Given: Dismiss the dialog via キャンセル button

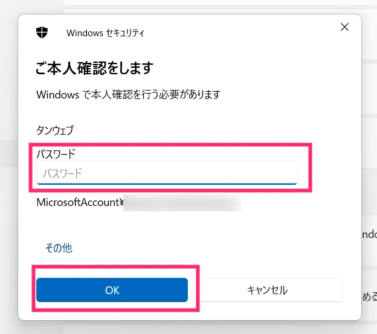Looking at the screenshot, I should pos(267,290).
